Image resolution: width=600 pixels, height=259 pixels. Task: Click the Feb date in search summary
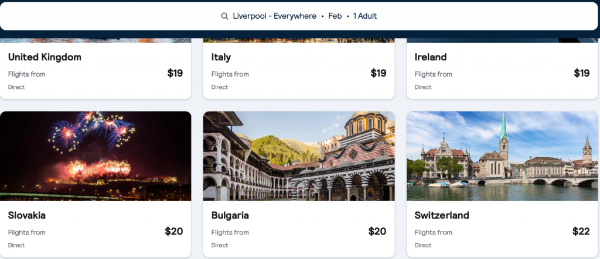click(x=335, y=16)
